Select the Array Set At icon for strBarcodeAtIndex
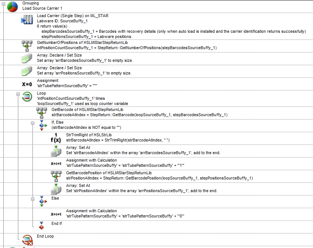Image resolution: width=313 pixels, height=248 pixels. (56, 151)
